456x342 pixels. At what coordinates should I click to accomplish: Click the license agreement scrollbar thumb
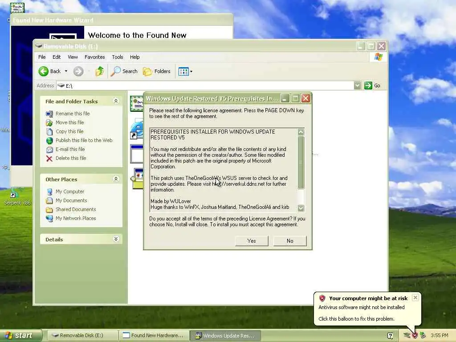tap(301, 162)
